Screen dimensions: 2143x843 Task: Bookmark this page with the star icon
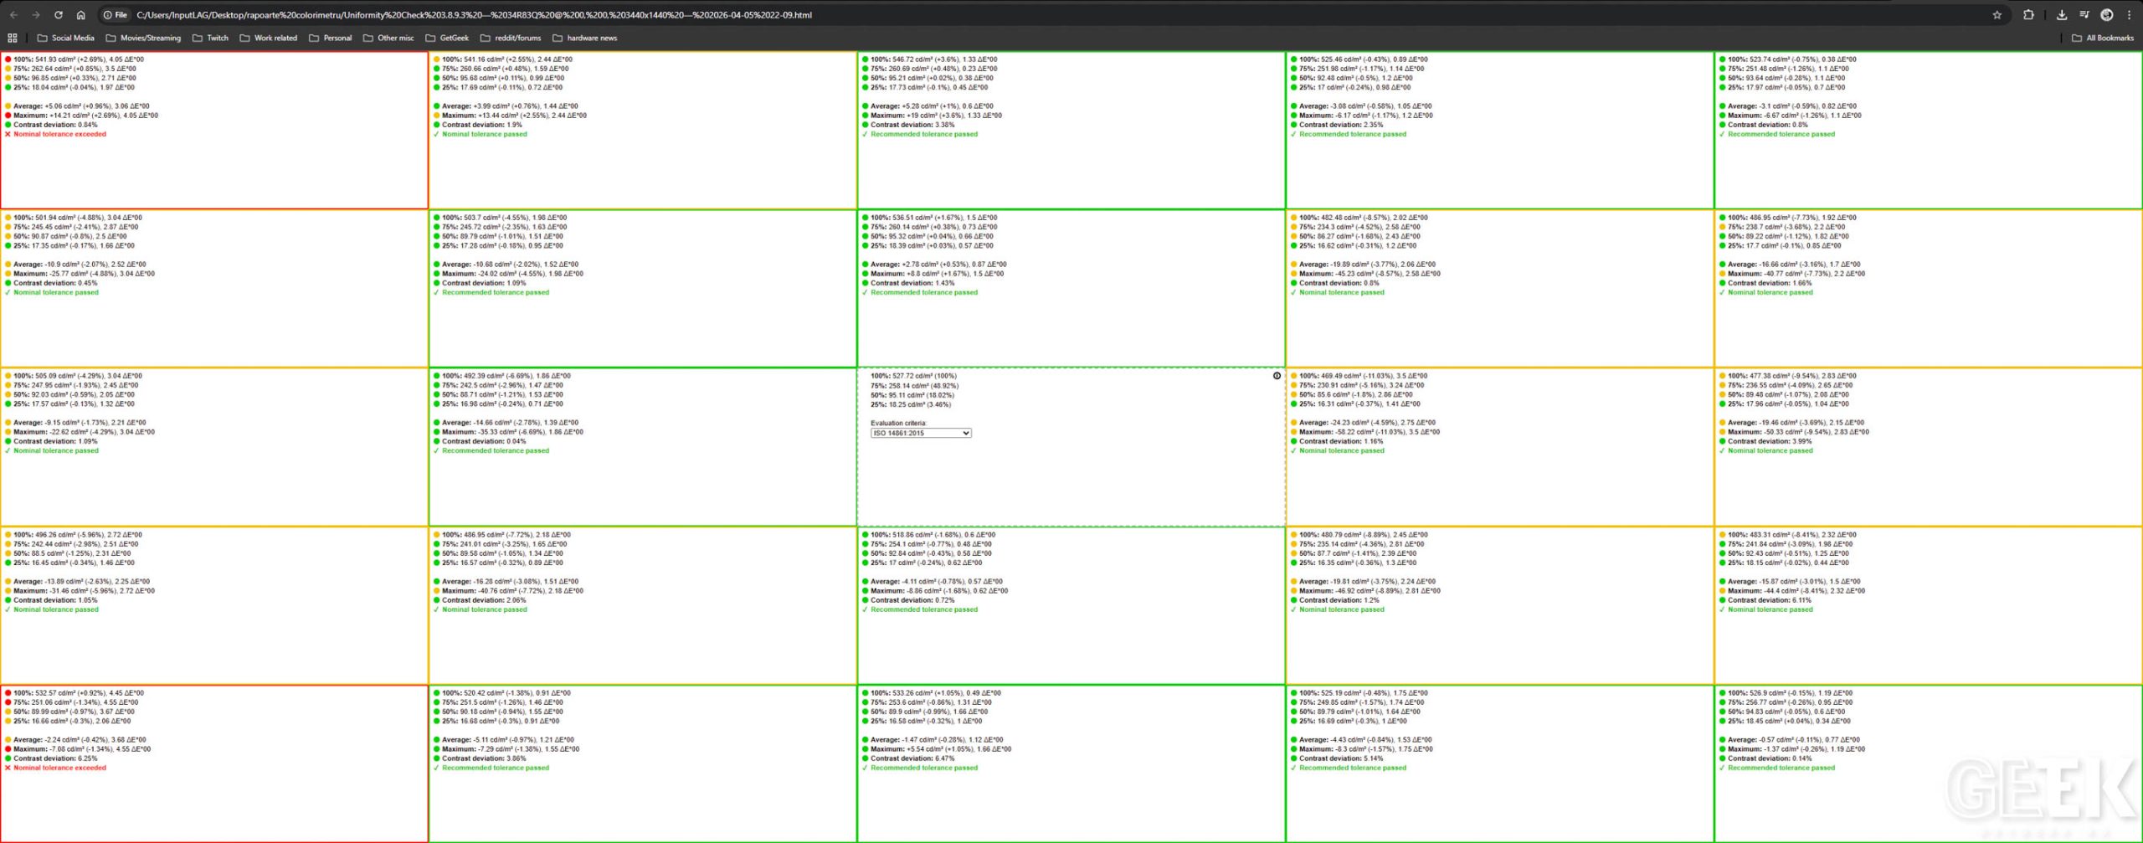tap(1997, 15)
